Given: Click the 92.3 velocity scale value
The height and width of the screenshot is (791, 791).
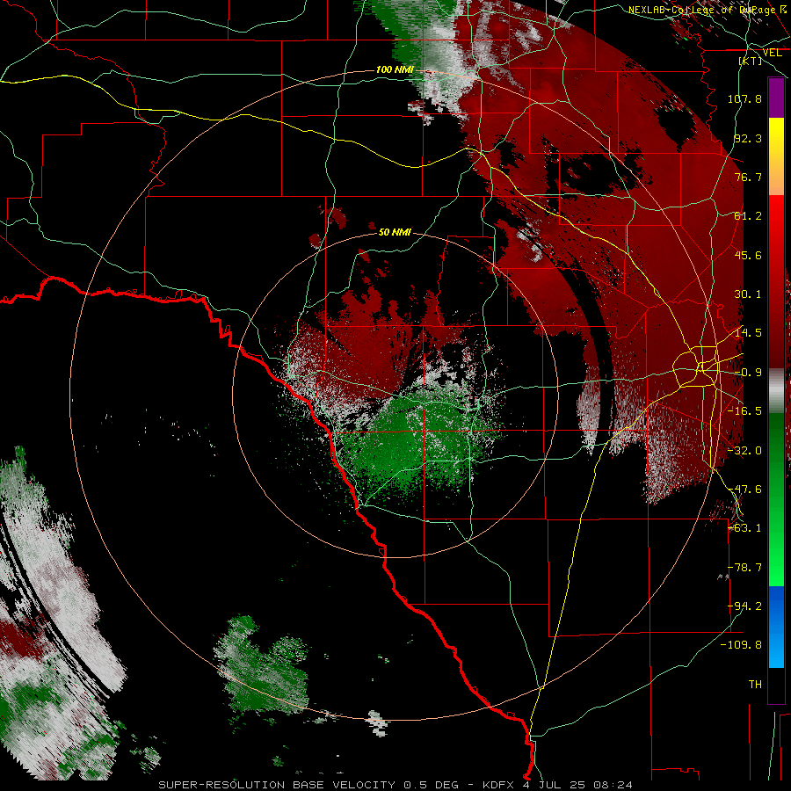Looking at the screenshot, I should tap(748, 138).
